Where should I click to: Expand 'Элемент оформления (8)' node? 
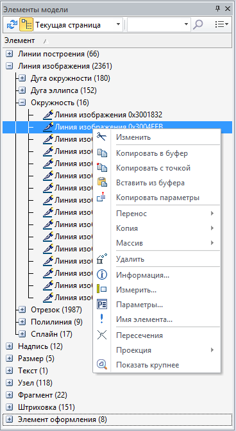click(10, 419)
